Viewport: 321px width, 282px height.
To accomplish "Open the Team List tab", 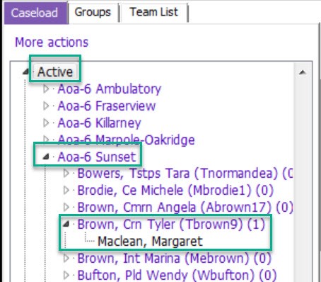I will click(154, 12).
